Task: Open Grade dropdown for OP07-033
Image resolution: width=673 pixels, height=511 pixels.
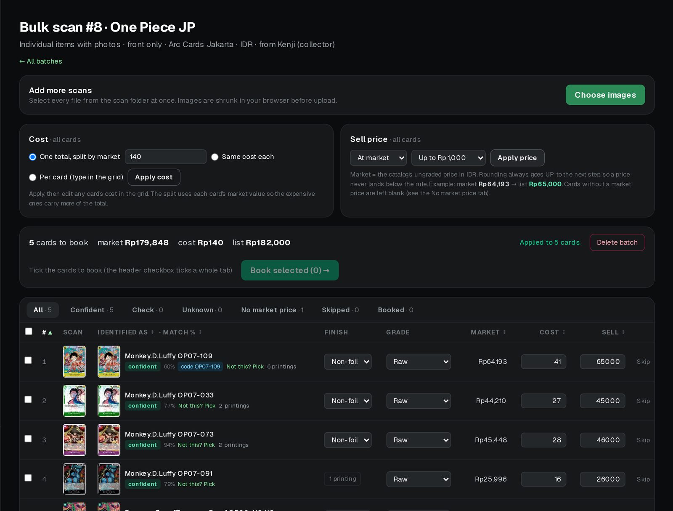Action: [419, 401]
